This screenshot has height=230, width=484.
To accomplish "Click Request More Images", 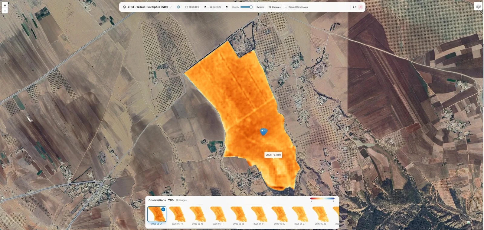I will point(296,7).
